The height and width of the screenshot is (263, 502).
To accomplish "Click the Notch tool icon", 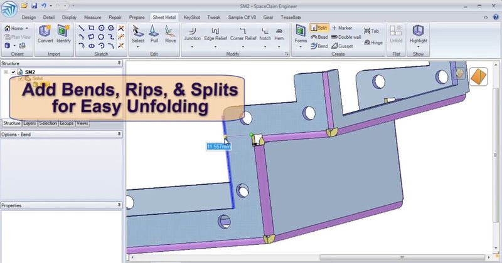I will 265,31.
